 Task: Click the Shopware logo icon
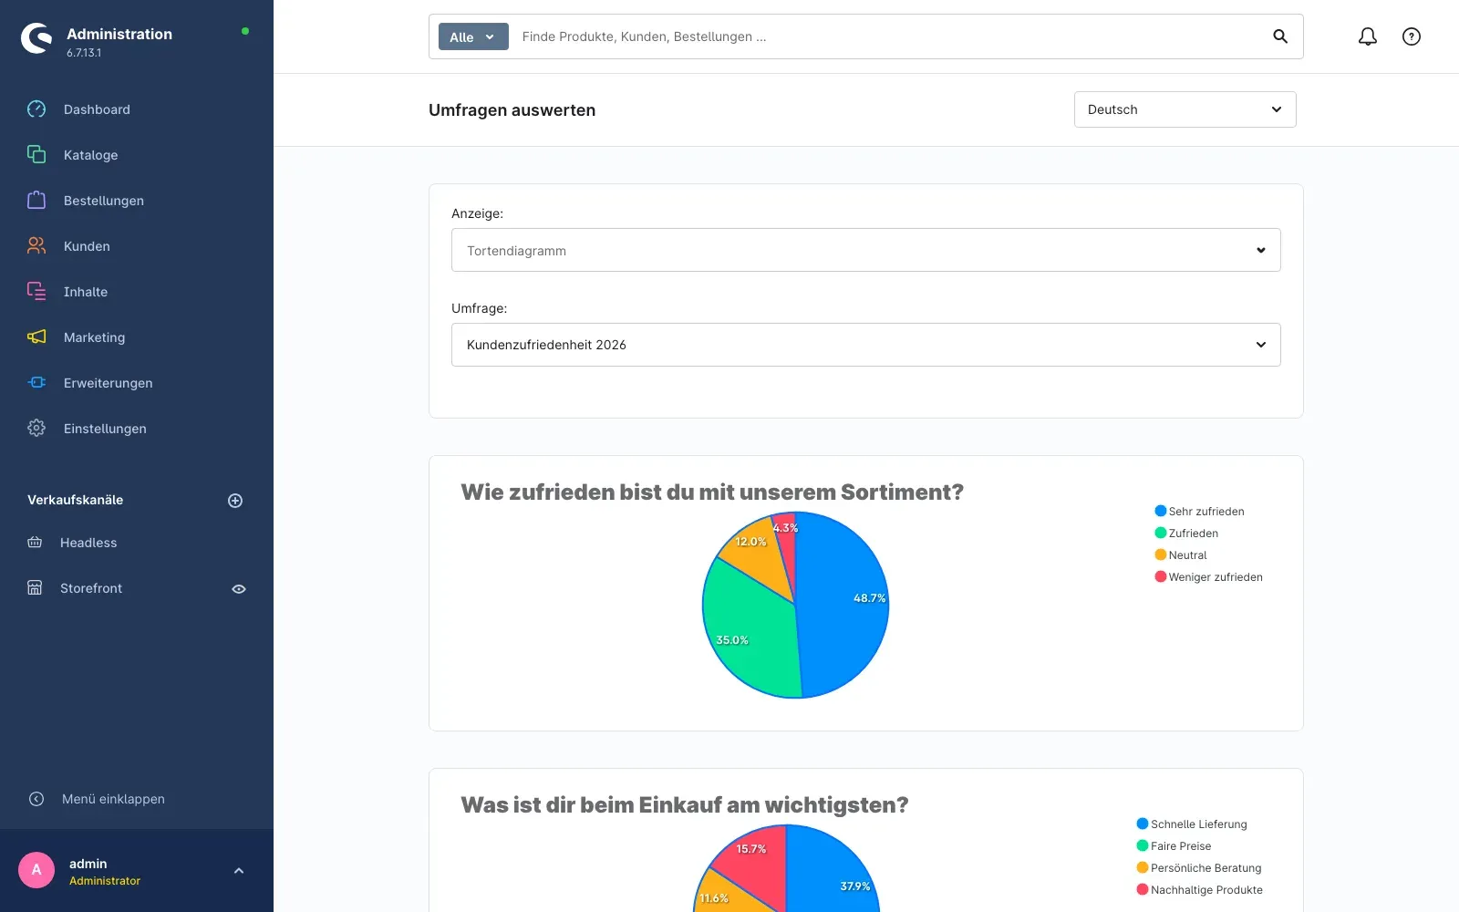point(36,38)
